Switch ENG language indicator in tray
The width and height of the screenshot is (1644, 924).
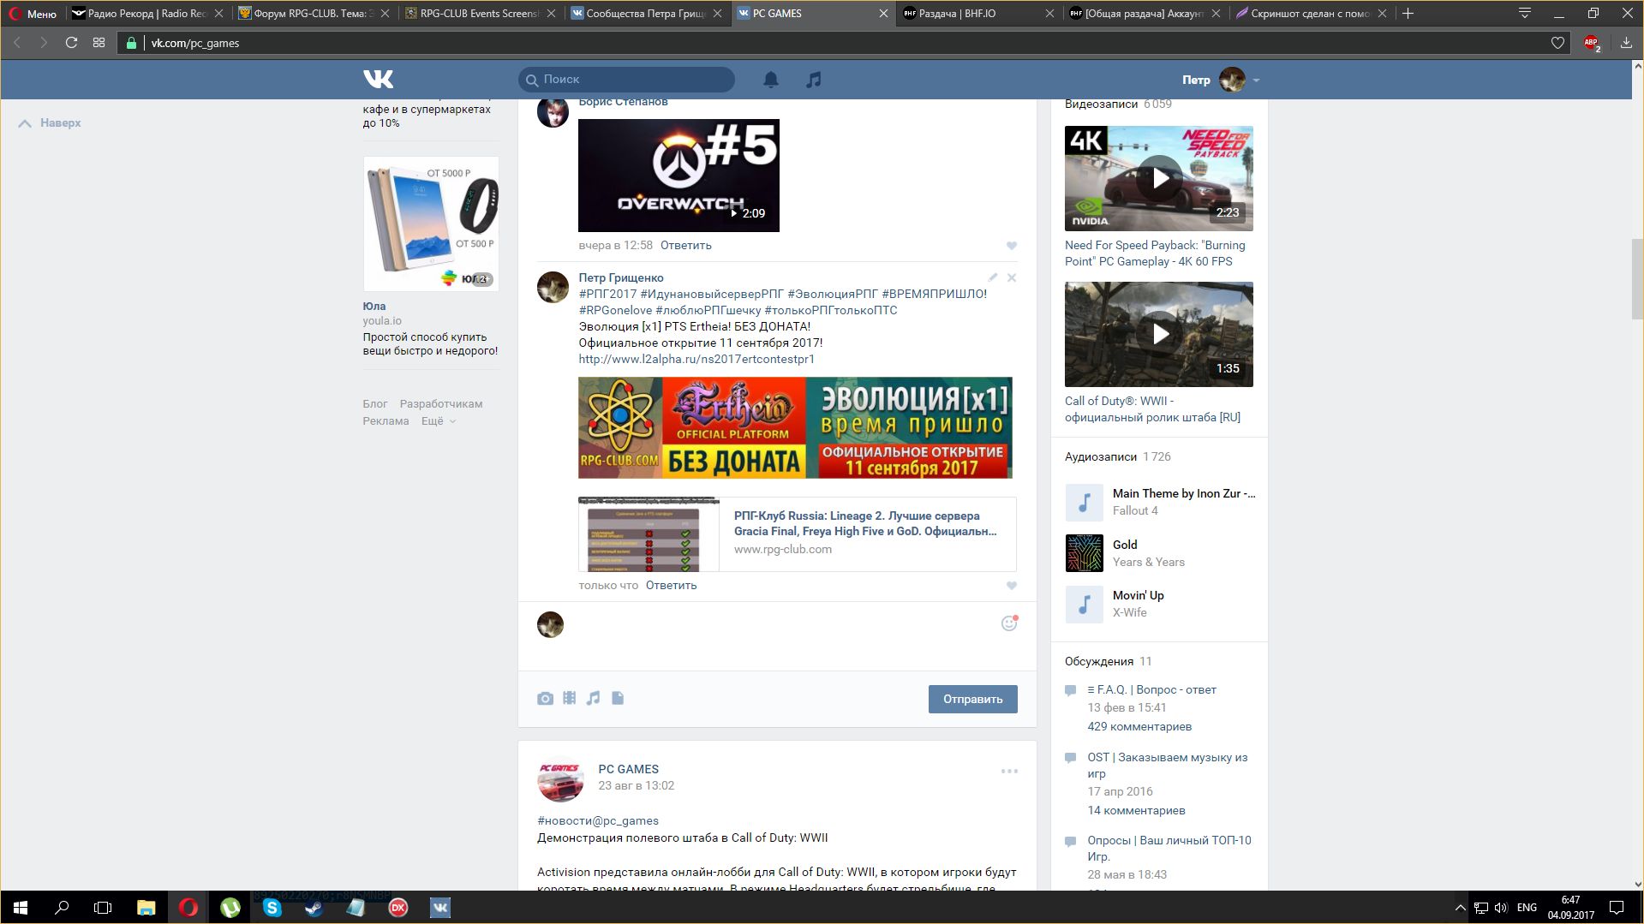click(1527, 908)
